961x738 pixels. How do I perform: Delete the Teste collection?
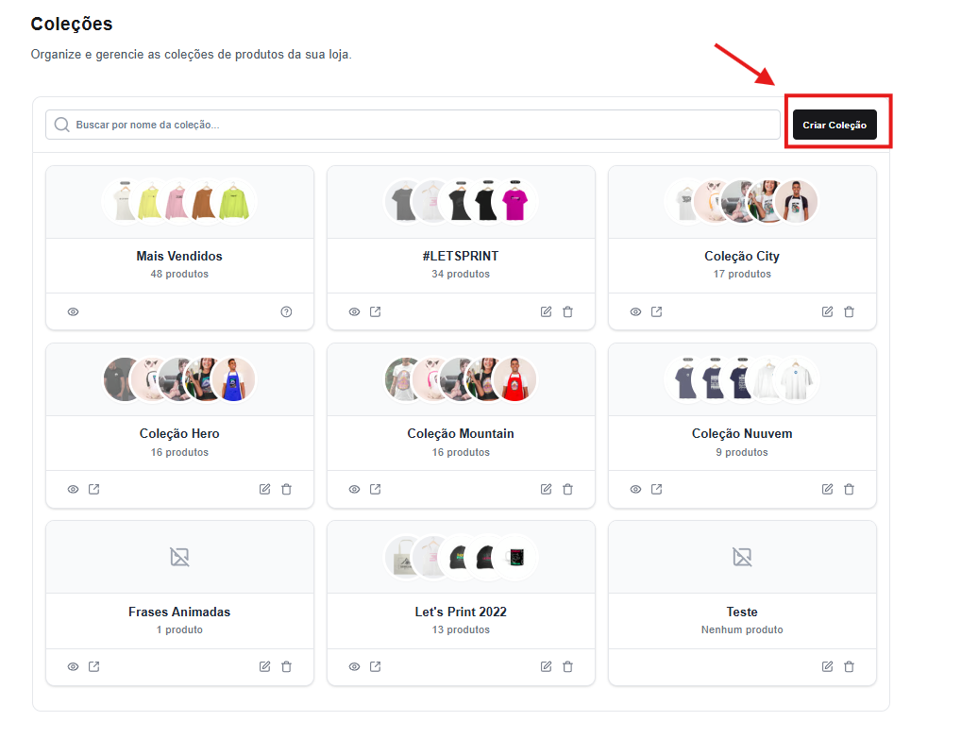pyautogui.click(x=849, y=666)
